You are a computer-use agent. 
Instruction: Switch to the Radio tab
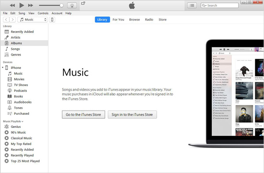[149, 20]
